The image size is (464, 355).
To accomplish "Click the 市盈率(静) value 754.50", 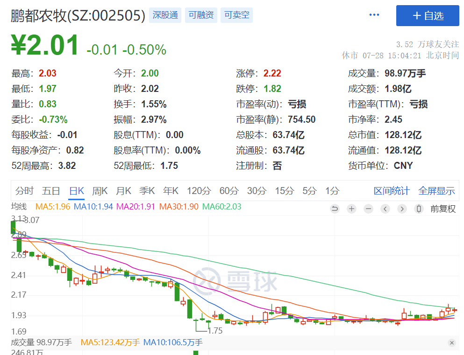I will pos(301,119).
